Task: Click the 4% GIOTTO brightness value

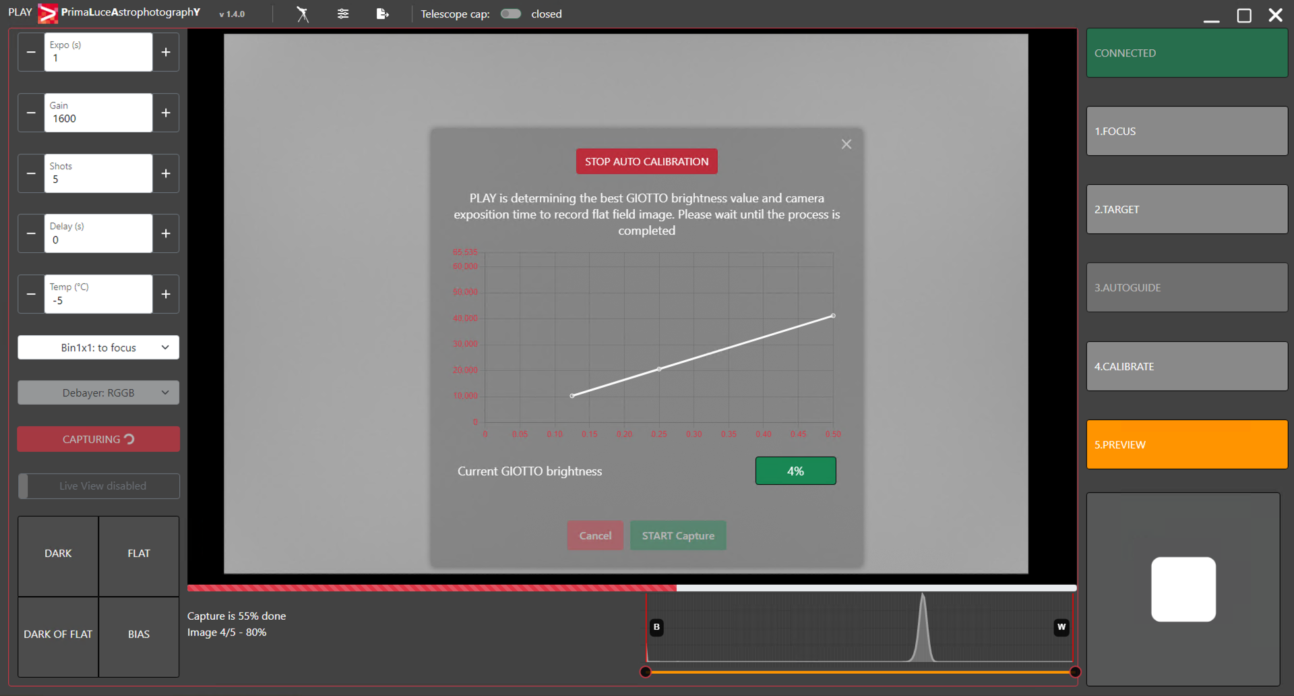Action: [x=795, y=471]
